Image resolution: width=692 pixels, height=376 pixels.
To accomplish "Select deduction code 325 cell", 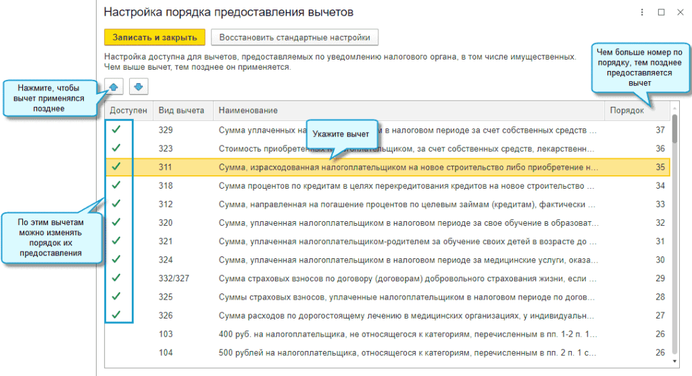I will coord(166,297).
